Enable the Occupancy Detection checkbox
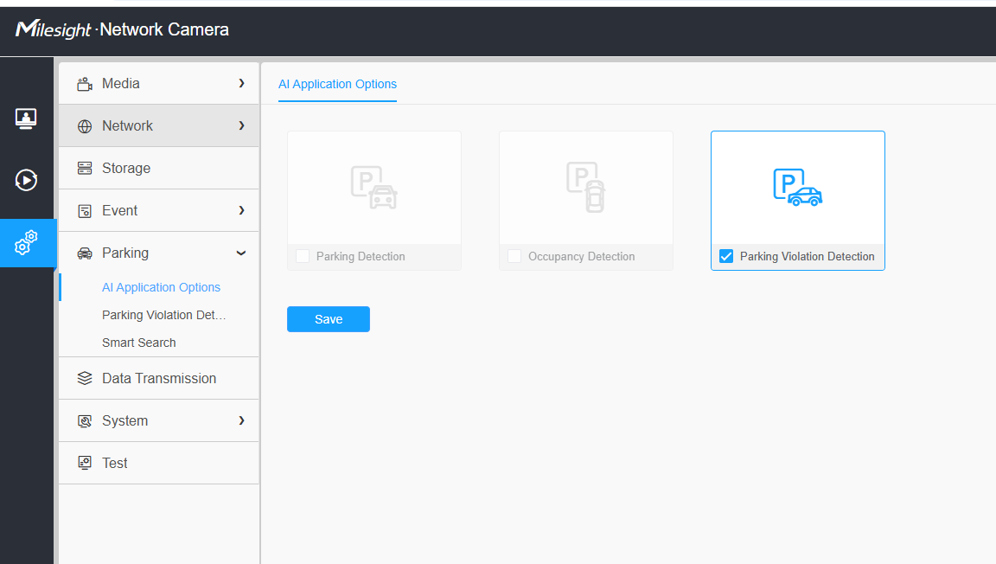This screenshot has height=564, width=996. coord(514,256)
